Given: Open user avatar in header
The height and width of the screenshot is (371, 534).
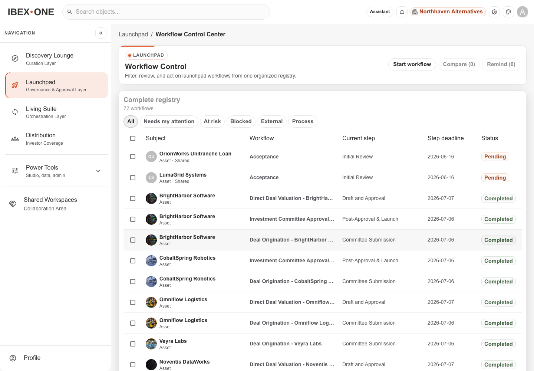Looking at the screenshot, I should coord(523,12).
